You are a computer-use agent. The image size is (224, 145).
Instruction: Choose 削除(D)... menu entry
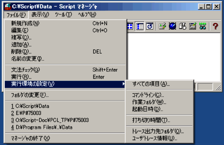point(65,52)
